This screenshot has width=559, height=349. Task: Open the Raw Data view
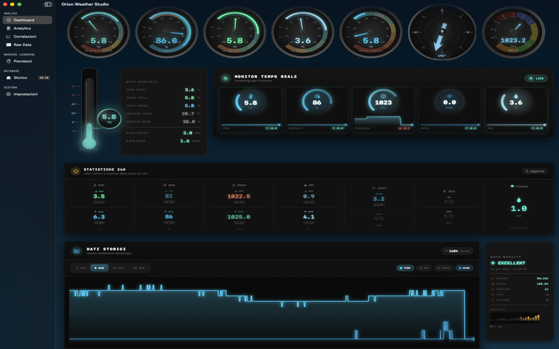tap(27, 44)
